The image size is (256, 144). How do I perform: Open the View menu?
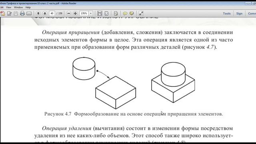coord(9,7)
